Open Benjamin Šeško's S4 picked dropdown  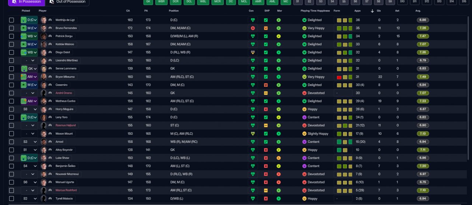(29, 166)
